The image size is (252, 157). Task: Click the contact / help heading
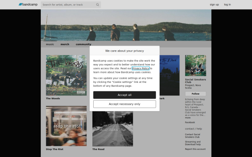click(193, 129)
